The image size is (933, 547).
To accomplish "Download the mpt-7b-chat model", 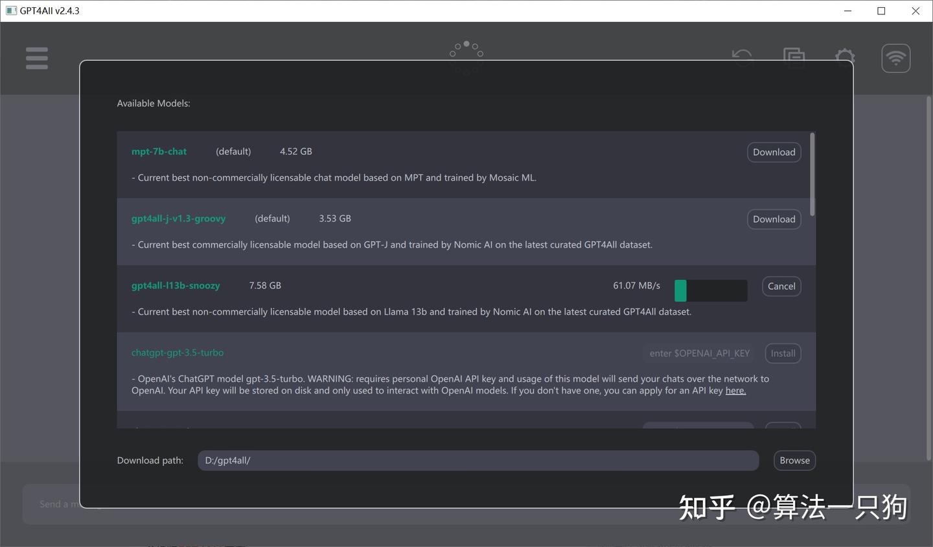I will [x=774, y=152].
